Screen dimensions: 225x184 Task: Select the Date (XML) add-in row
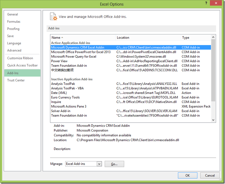131,93
